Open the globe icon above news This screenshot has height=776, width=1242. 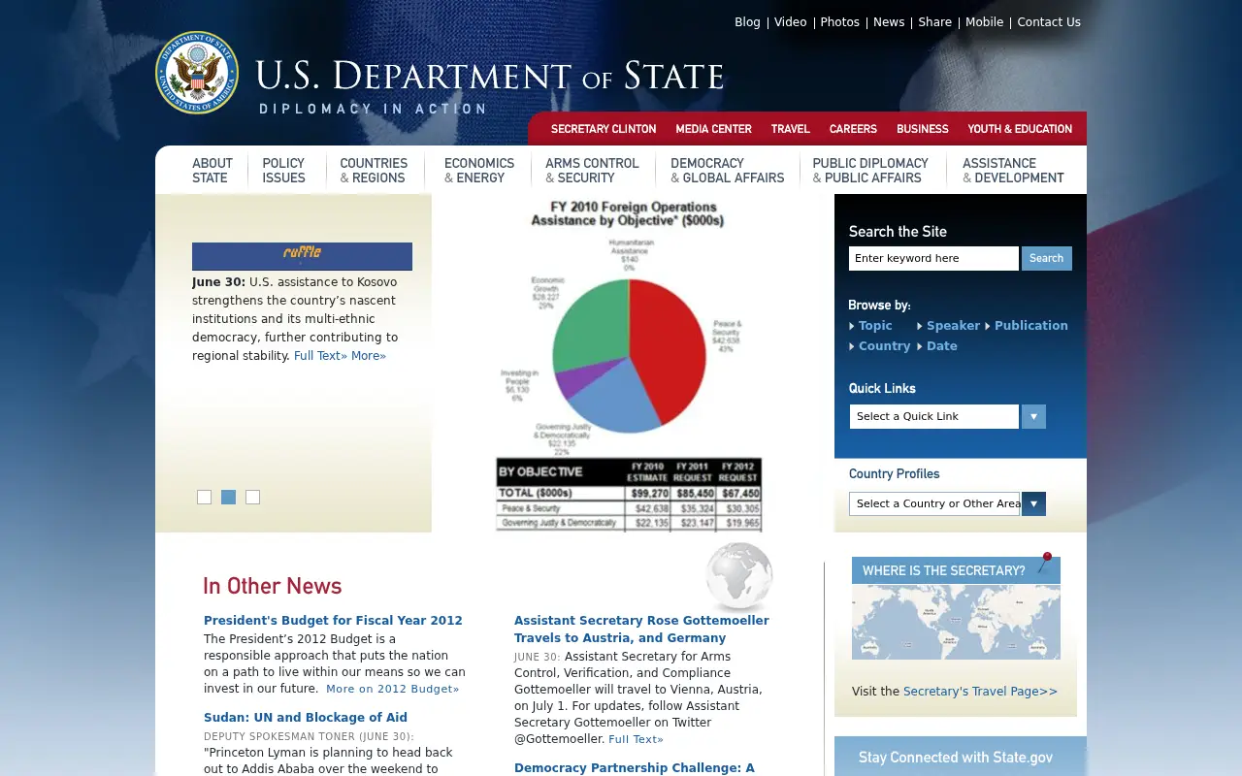point(739,576)
